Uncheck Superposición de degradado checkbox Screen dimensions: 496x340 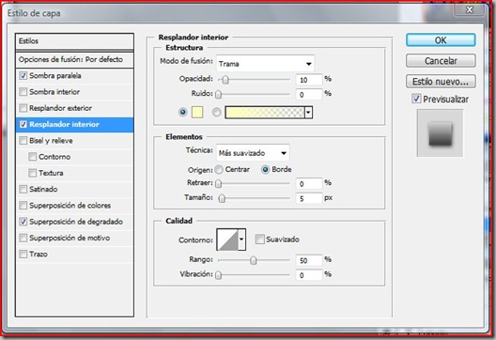coord(23,222)
